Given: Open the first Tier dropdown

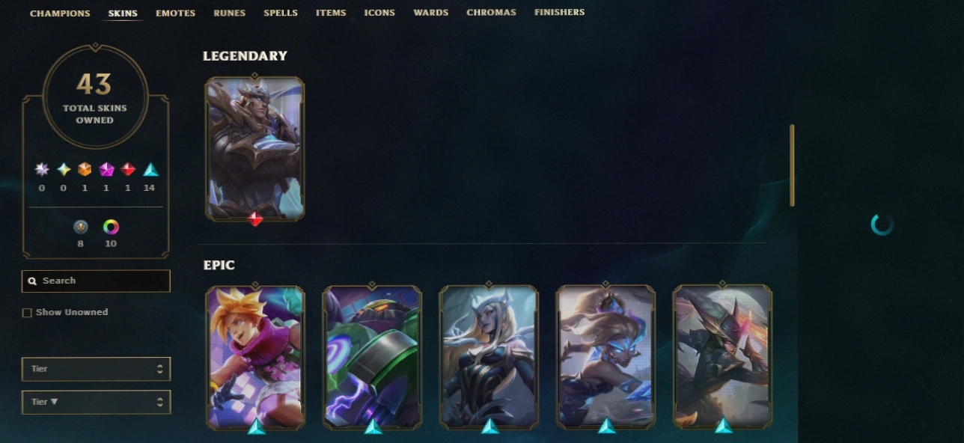Looking at the screenshot, I should tap(96, 369).
